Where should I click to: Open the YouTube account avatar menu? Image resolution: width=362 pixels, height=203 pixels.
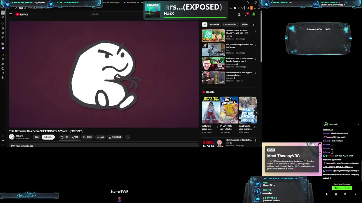pos(254,14)
